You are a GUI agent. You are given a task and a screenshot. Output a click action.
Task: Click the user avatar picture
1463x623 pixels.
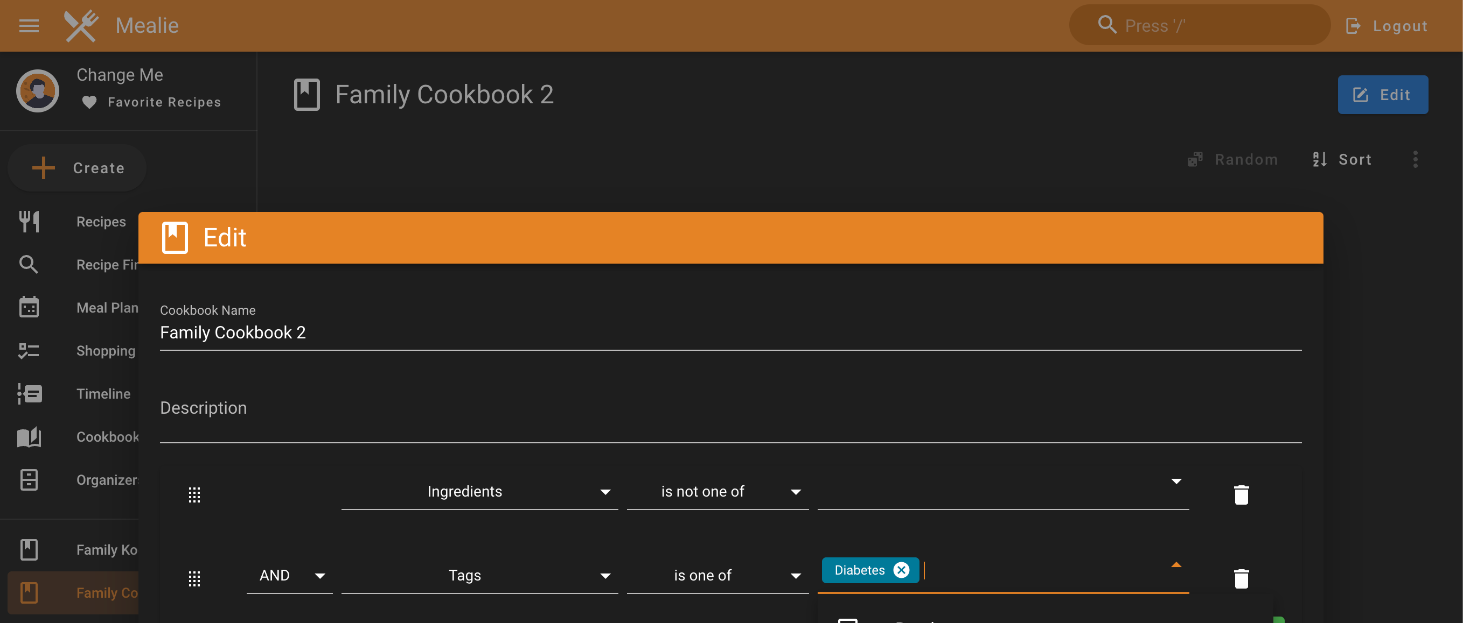(x=38, y=90)
